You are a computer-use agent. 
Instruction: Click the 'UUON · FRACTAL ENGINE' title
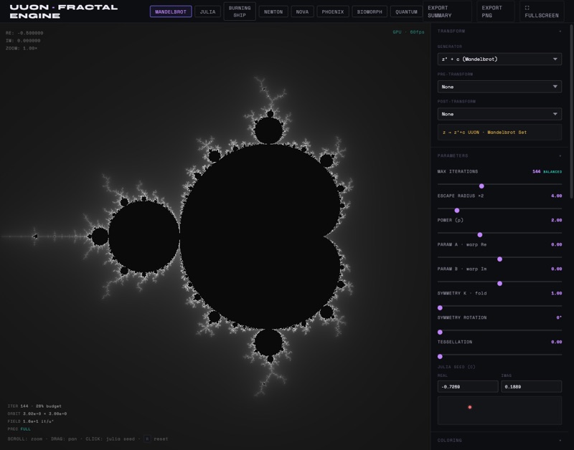64,11
